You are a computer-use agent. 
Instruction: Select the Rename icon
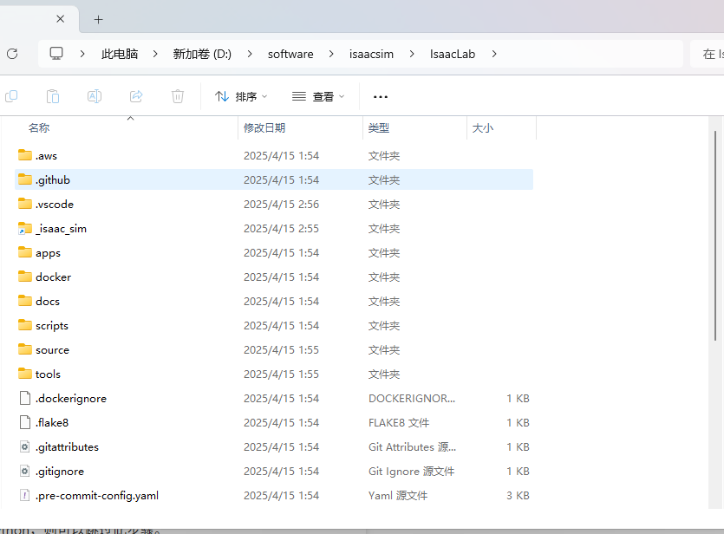95,96
